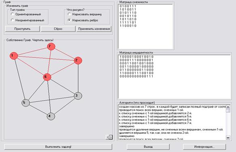Select red vertex 6 in graph
The image size is (236, 152).
tap(47, 77)
